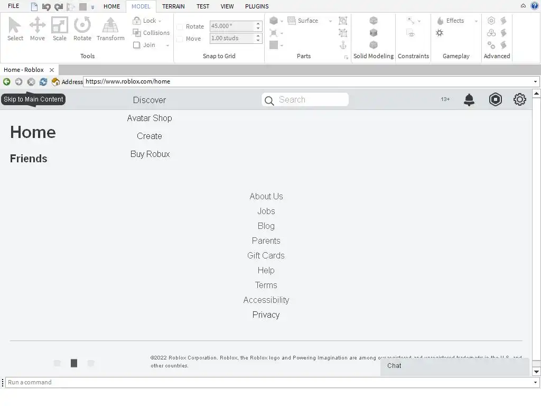This screenshot has width=541, height=406.
Task: Click the Negate solid modeling icon
Action: pyautogui.click(x=374, y=33)
